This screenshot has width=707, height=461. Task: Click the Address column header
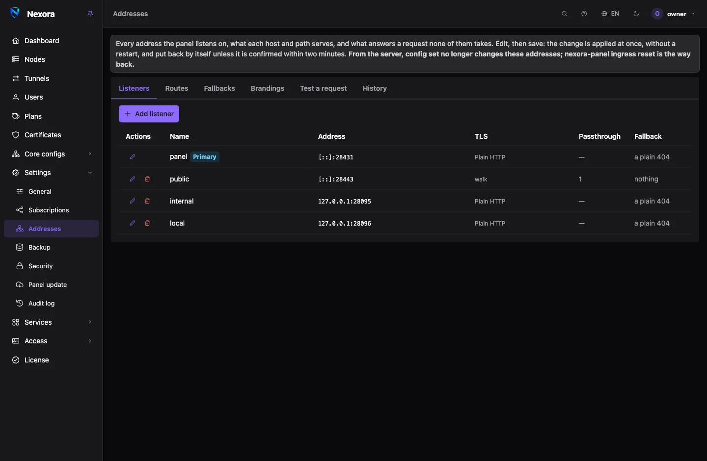click(332, 136)
